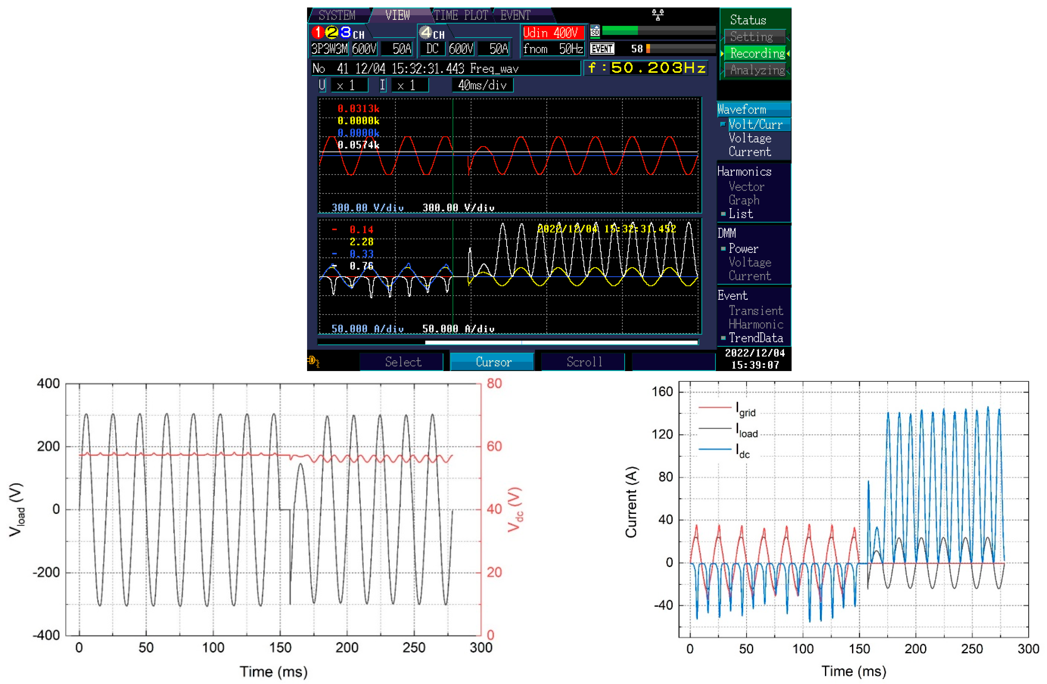Click the EVENT counter indicator icon
The image size is (1047, 684).
tap(602, 49)
